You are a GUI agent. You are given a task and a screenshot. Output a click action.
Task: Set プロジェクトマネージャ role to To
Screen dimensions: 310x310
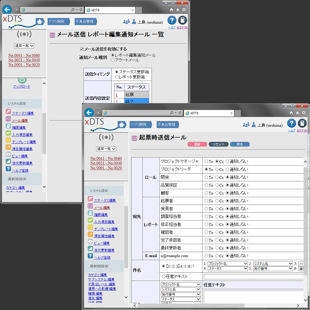pos(206,161)
